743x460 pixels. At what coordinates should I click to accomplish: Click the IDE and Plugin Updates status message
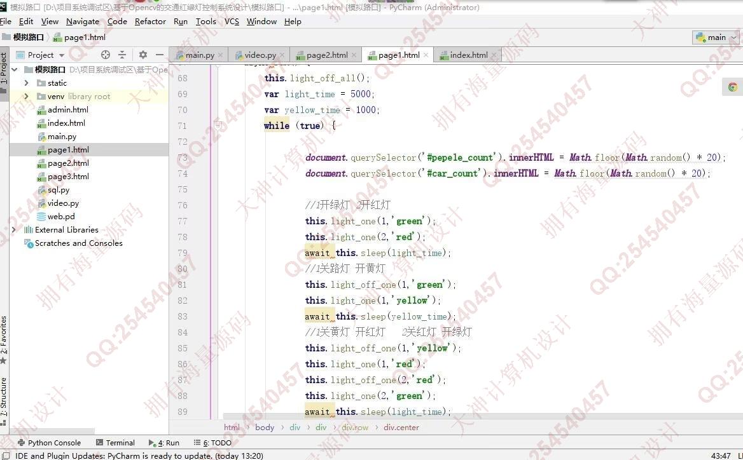coord(139,456)
